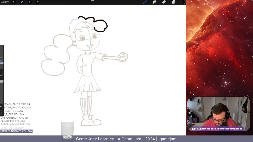Click the three-dot menu at top center

pyautogui.click(x=92, y=1)
